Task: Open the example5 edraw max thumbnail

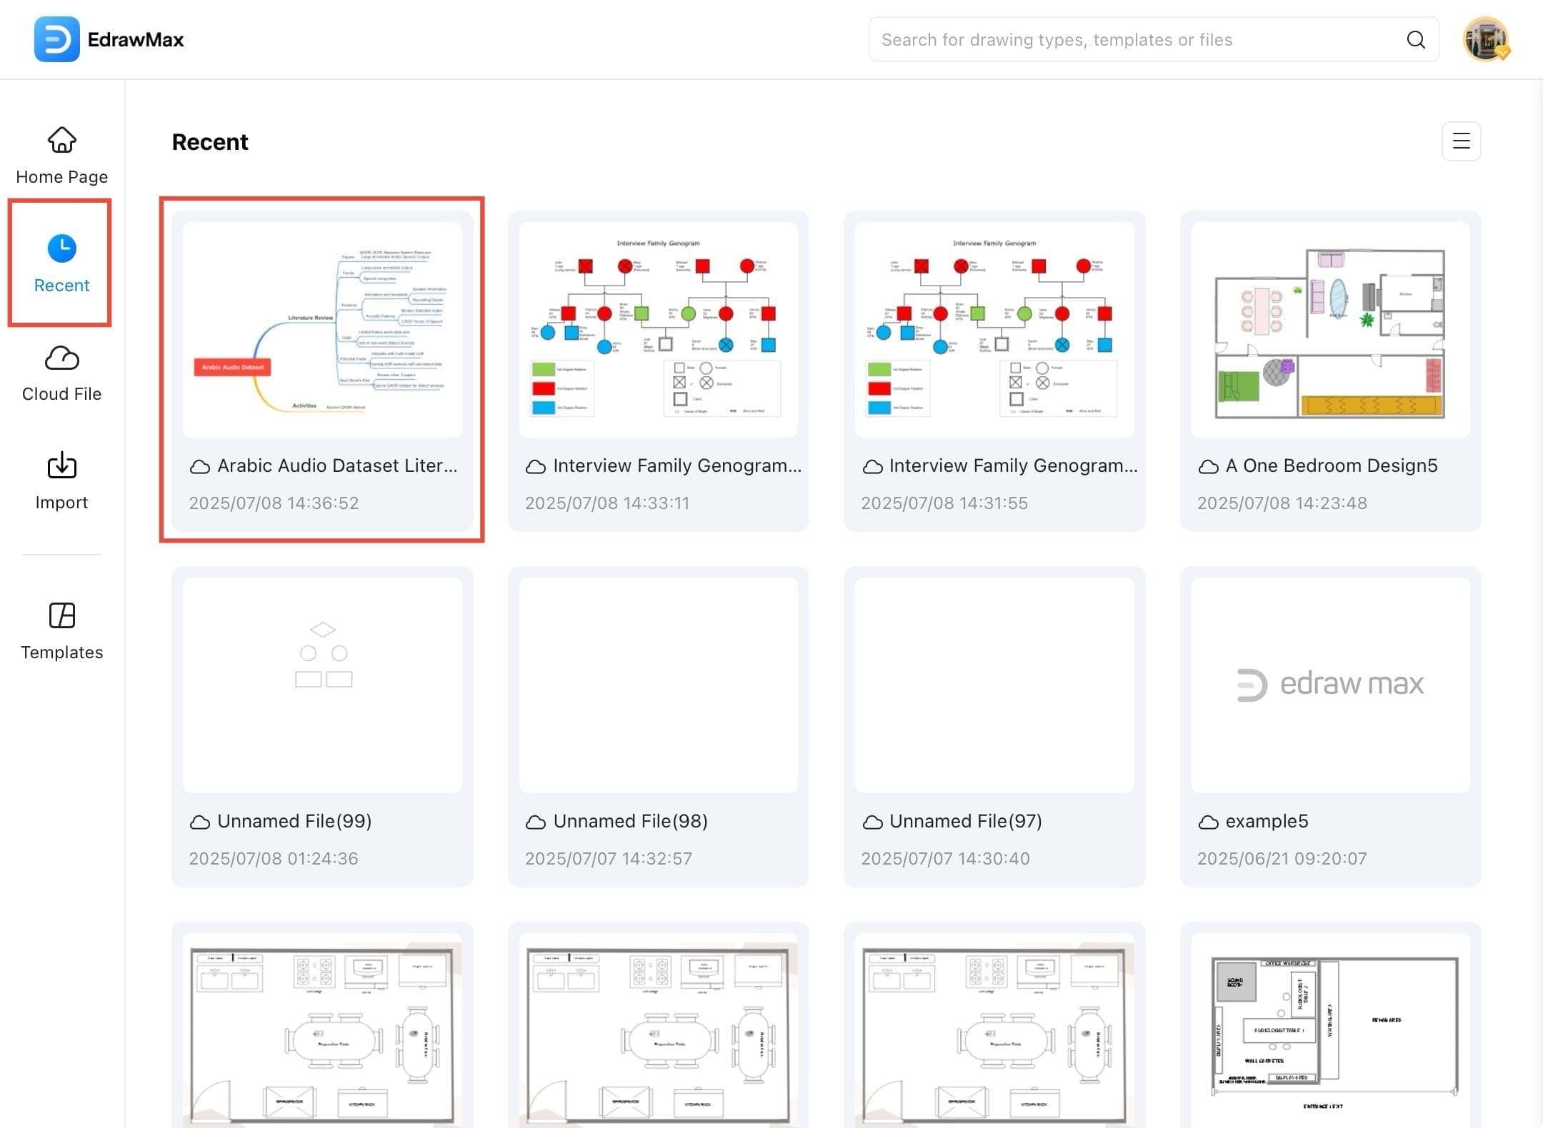Action: coord(1330,685)
